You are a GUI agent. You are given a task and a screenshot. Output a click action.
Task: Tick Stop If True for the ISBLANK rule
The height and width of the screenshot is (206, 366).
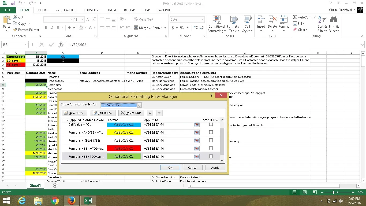pos(211,140)
